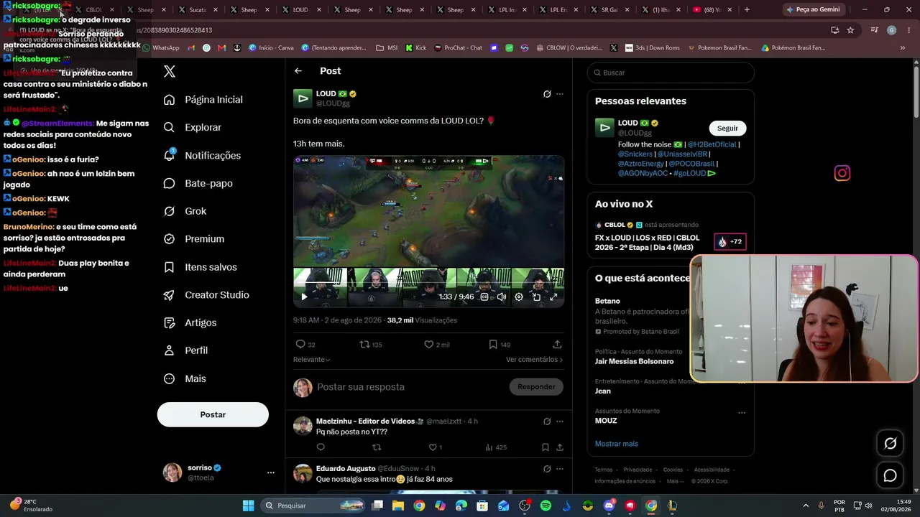Click Mostrar mais in trends
Screen dimensions: 920x517
[x=617, y=444]
